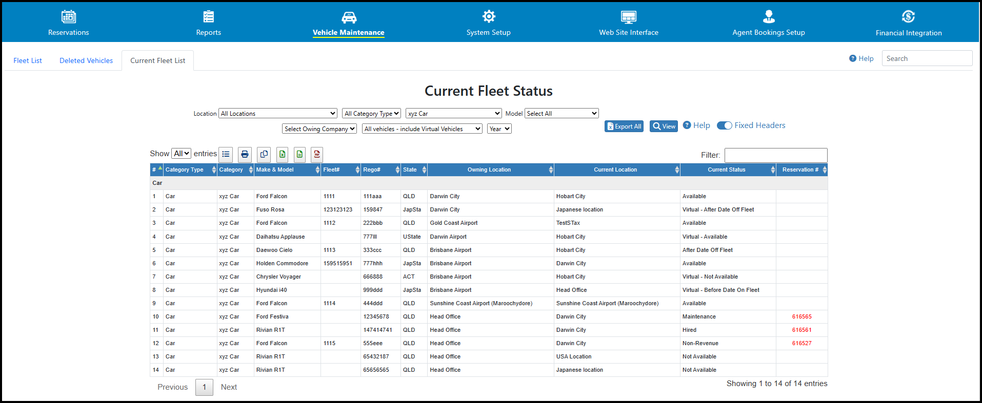The image size is (982, 403).
Task: Click the table Filter input box
Action: (776, 155)
